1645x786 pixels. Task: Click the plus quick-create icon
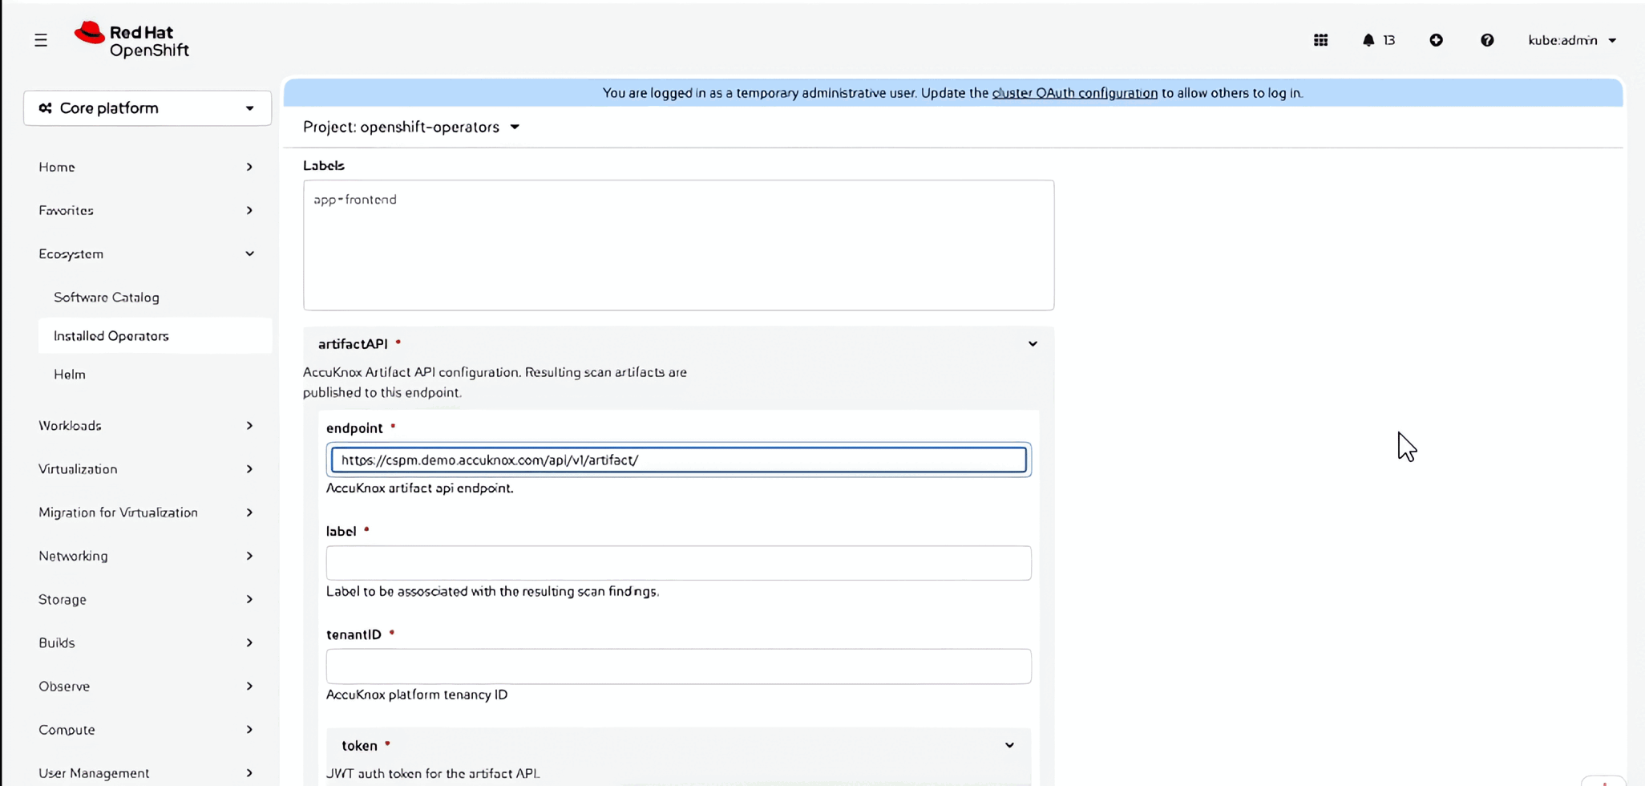point(1437,40)
